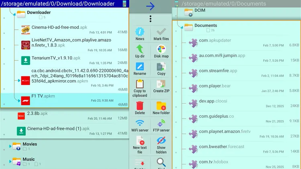The height and width of the screenshot is (169, 301).
Task: Click the Find magnifier icon
Action: pos(161,162)
